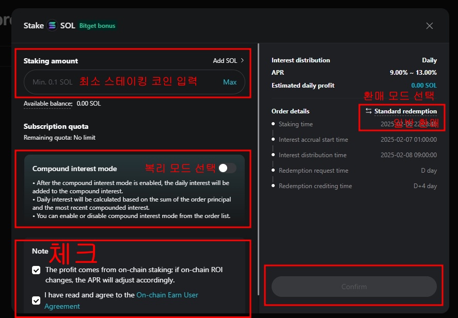
Task: Focus the staking amount input field
Action: click(x=134, y=82)
